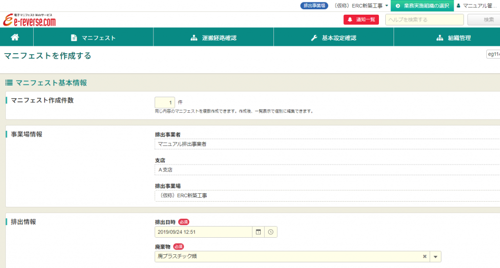Click the 排出事業場 blue badge
Screen dimensions: 500x268
[x=314, y=6]
